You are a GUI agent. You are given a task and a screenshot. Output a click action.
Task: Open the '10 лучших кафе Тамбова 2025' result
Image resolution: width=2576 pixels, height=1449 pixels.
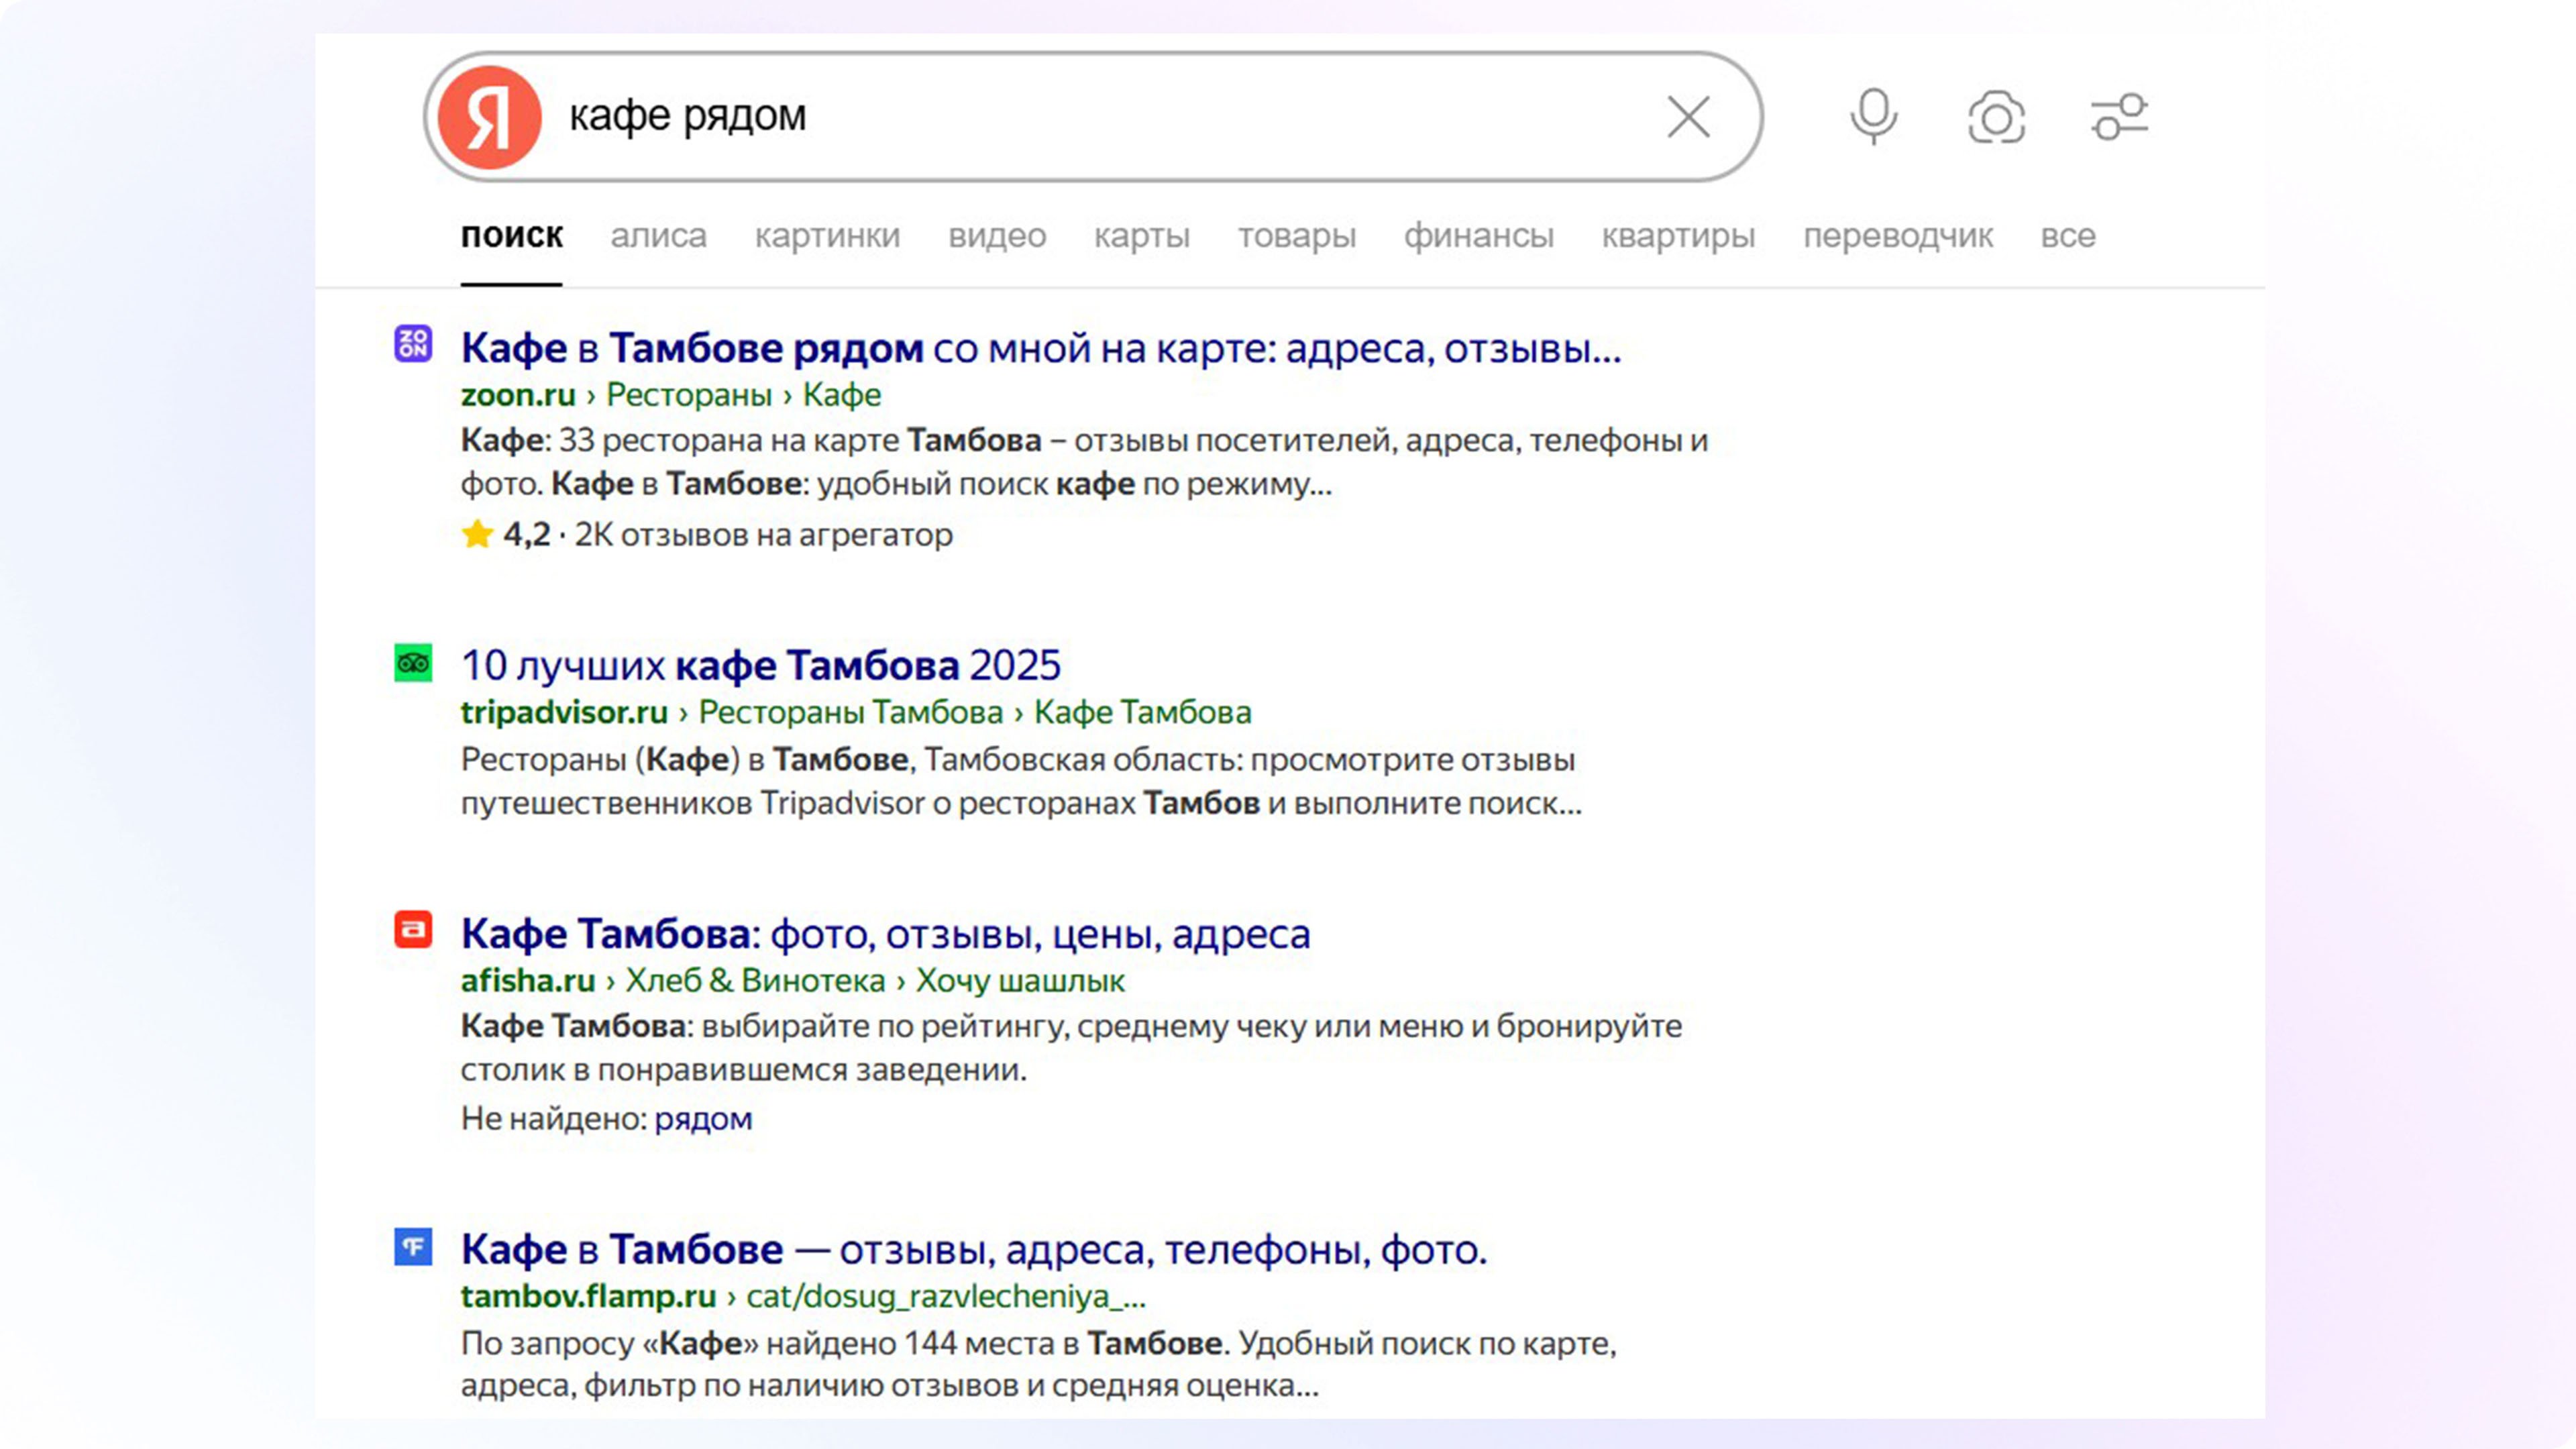coord(760,665)
